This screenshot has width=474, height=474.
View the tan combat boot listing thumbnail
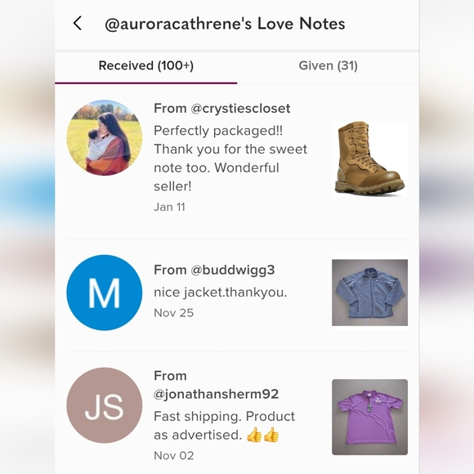pos(369,159)
